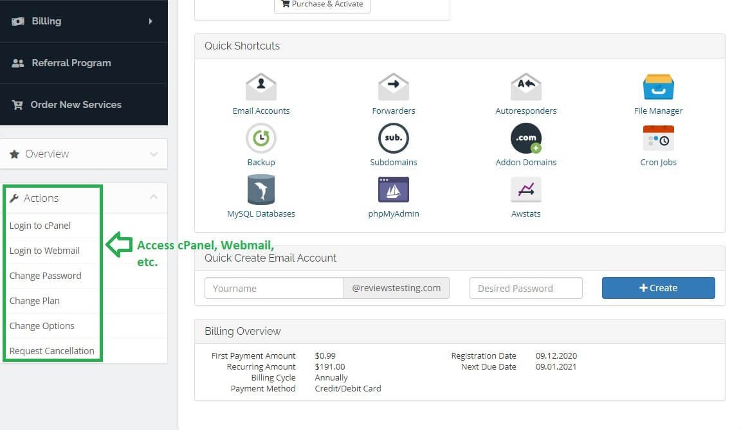Click the Quick Shortcuts heading
The height and width of the screenshot is (430, 741).
click(242, 46)
